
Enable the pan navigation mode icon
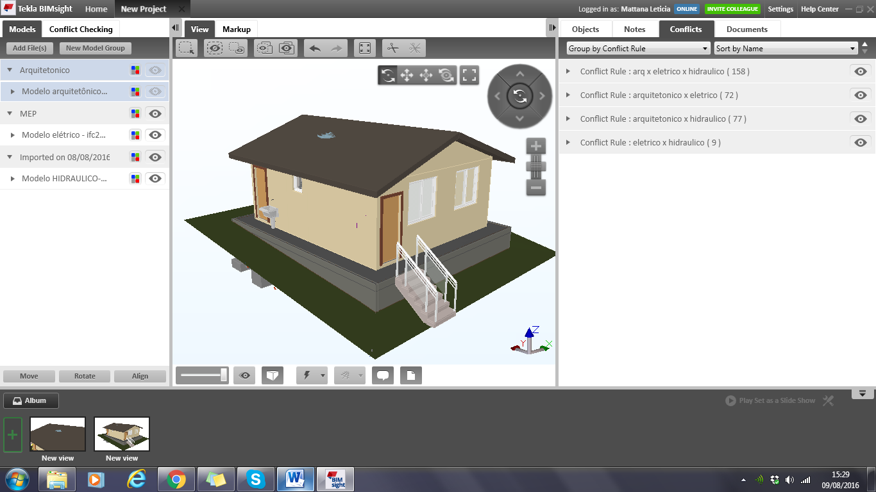pyautogui.click(x=407, y=75)
